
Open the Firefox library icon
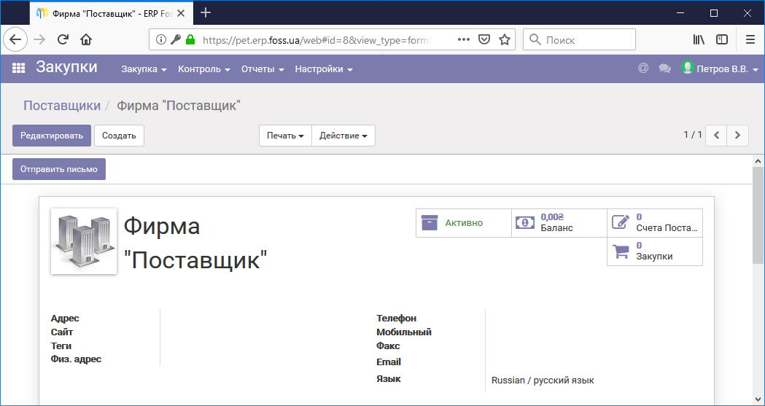click(699, 40)
